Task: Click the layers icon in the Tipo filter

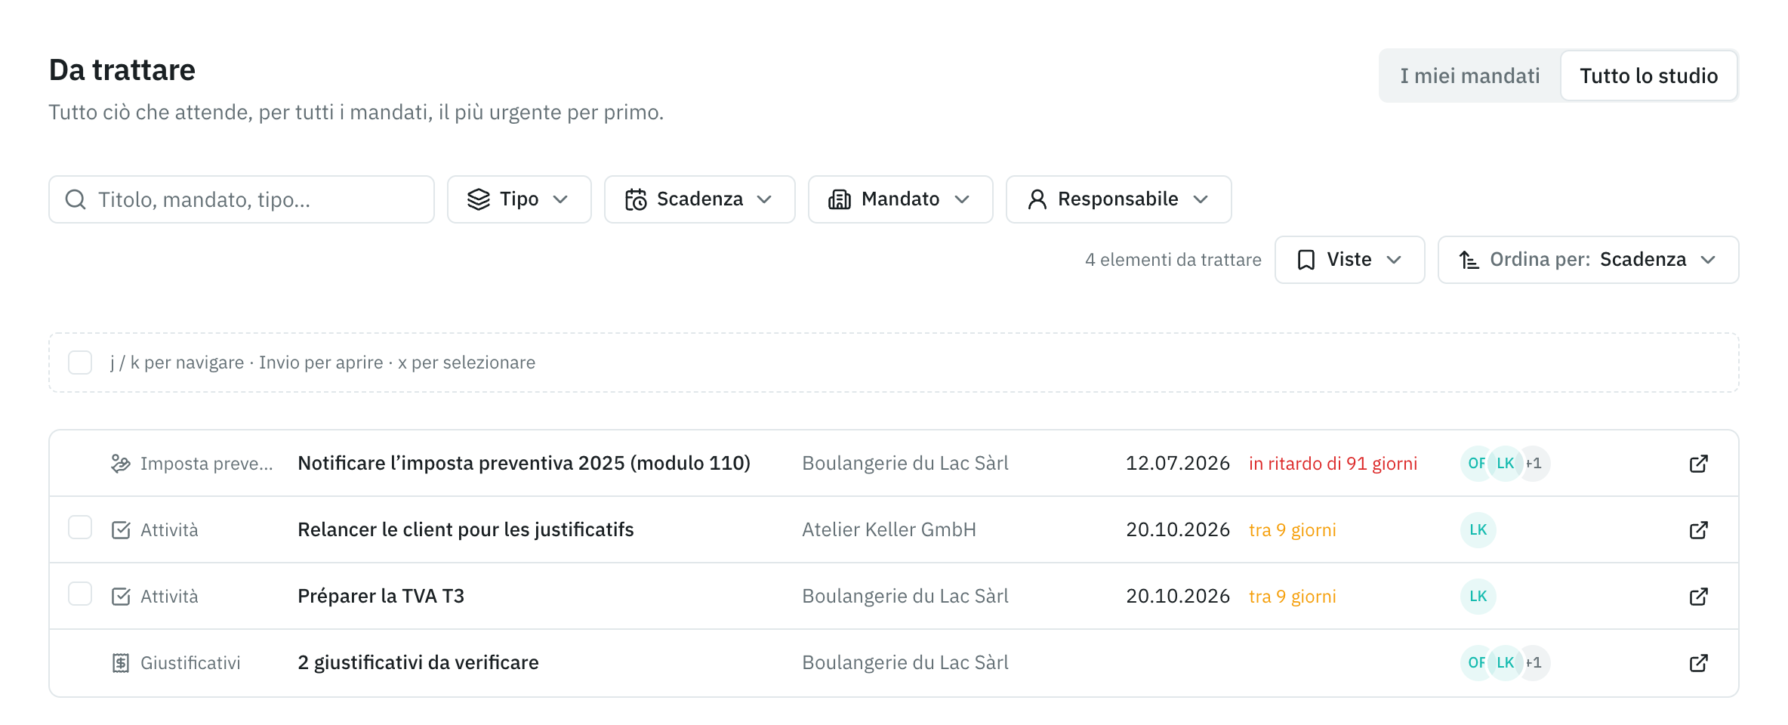Action: [x=479, y=199]
